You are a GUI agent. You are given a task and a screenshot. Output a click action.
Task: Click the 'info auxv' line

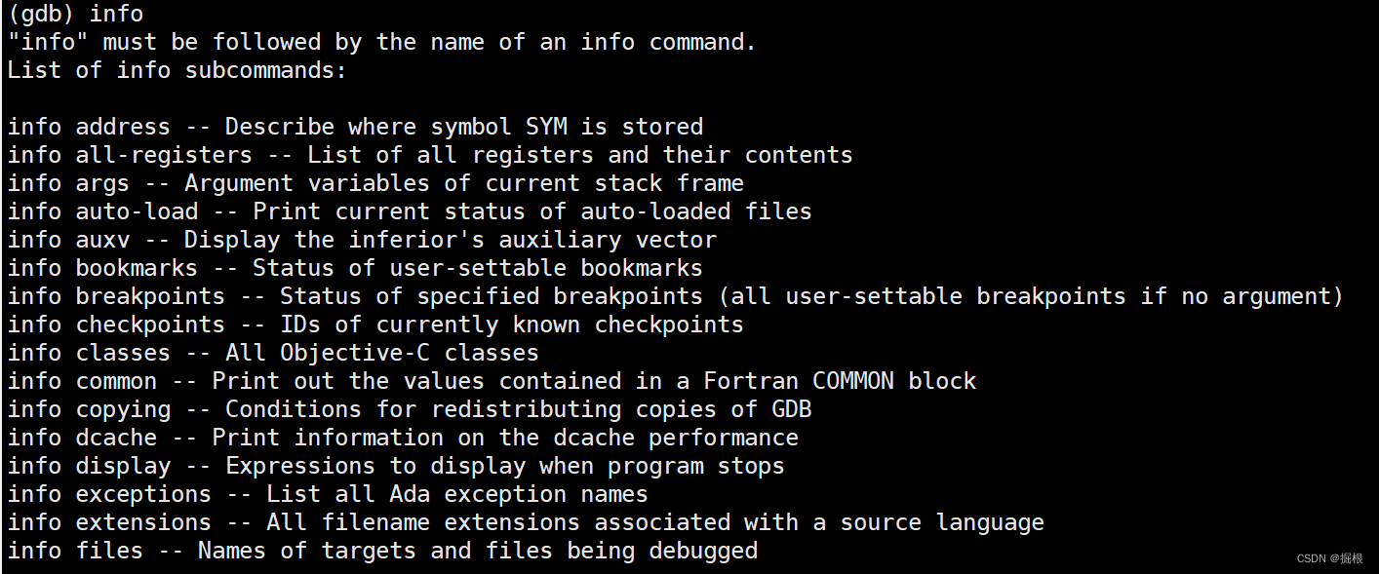(362, 240)
